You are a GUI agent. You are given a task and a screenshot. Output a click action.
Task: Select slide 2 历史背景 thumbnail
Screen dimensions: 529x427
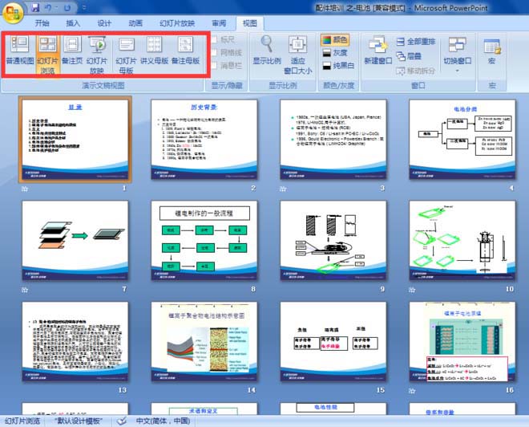204,139
